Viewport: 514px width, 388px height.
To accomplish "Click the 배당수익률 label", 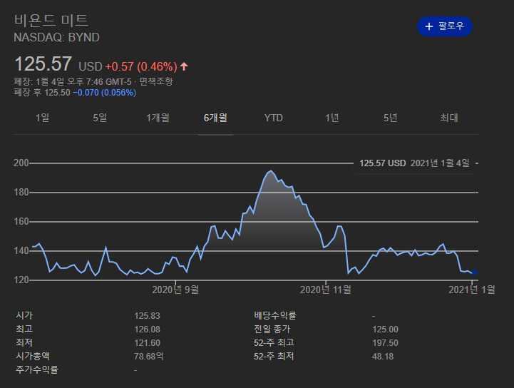I will click(275, 315).
